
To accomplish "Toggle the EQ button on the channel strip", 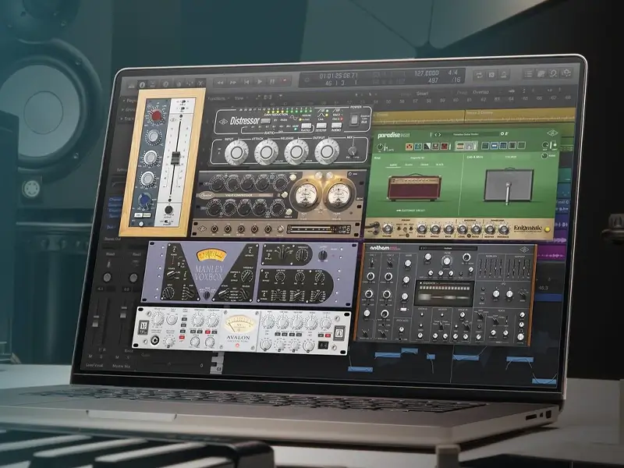I will 138,215.
